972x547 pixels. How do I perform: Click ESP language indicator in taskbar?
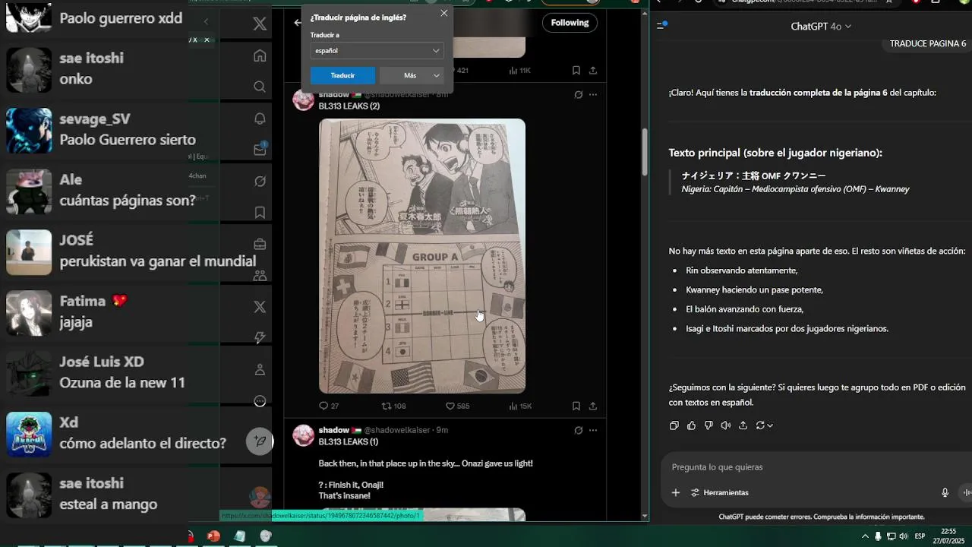point(920,536)
